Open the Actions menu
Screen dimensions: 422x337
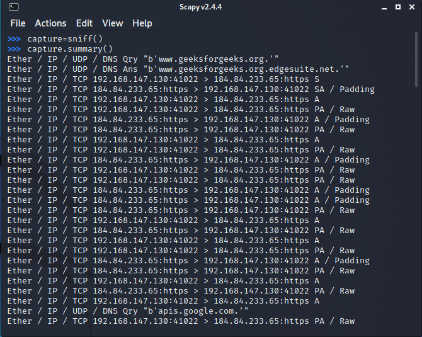[50, 23]
